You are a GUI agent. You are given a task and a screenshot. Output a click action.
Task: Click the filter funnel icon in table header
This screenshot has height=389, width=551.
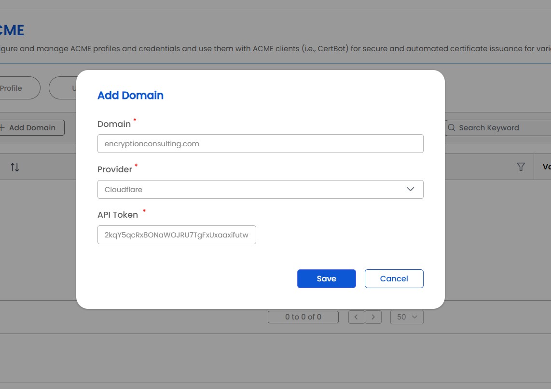pyautogui.click(x=521, y=167)
